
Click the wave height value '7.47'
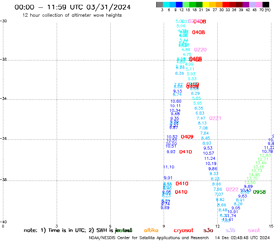point(201,118)
